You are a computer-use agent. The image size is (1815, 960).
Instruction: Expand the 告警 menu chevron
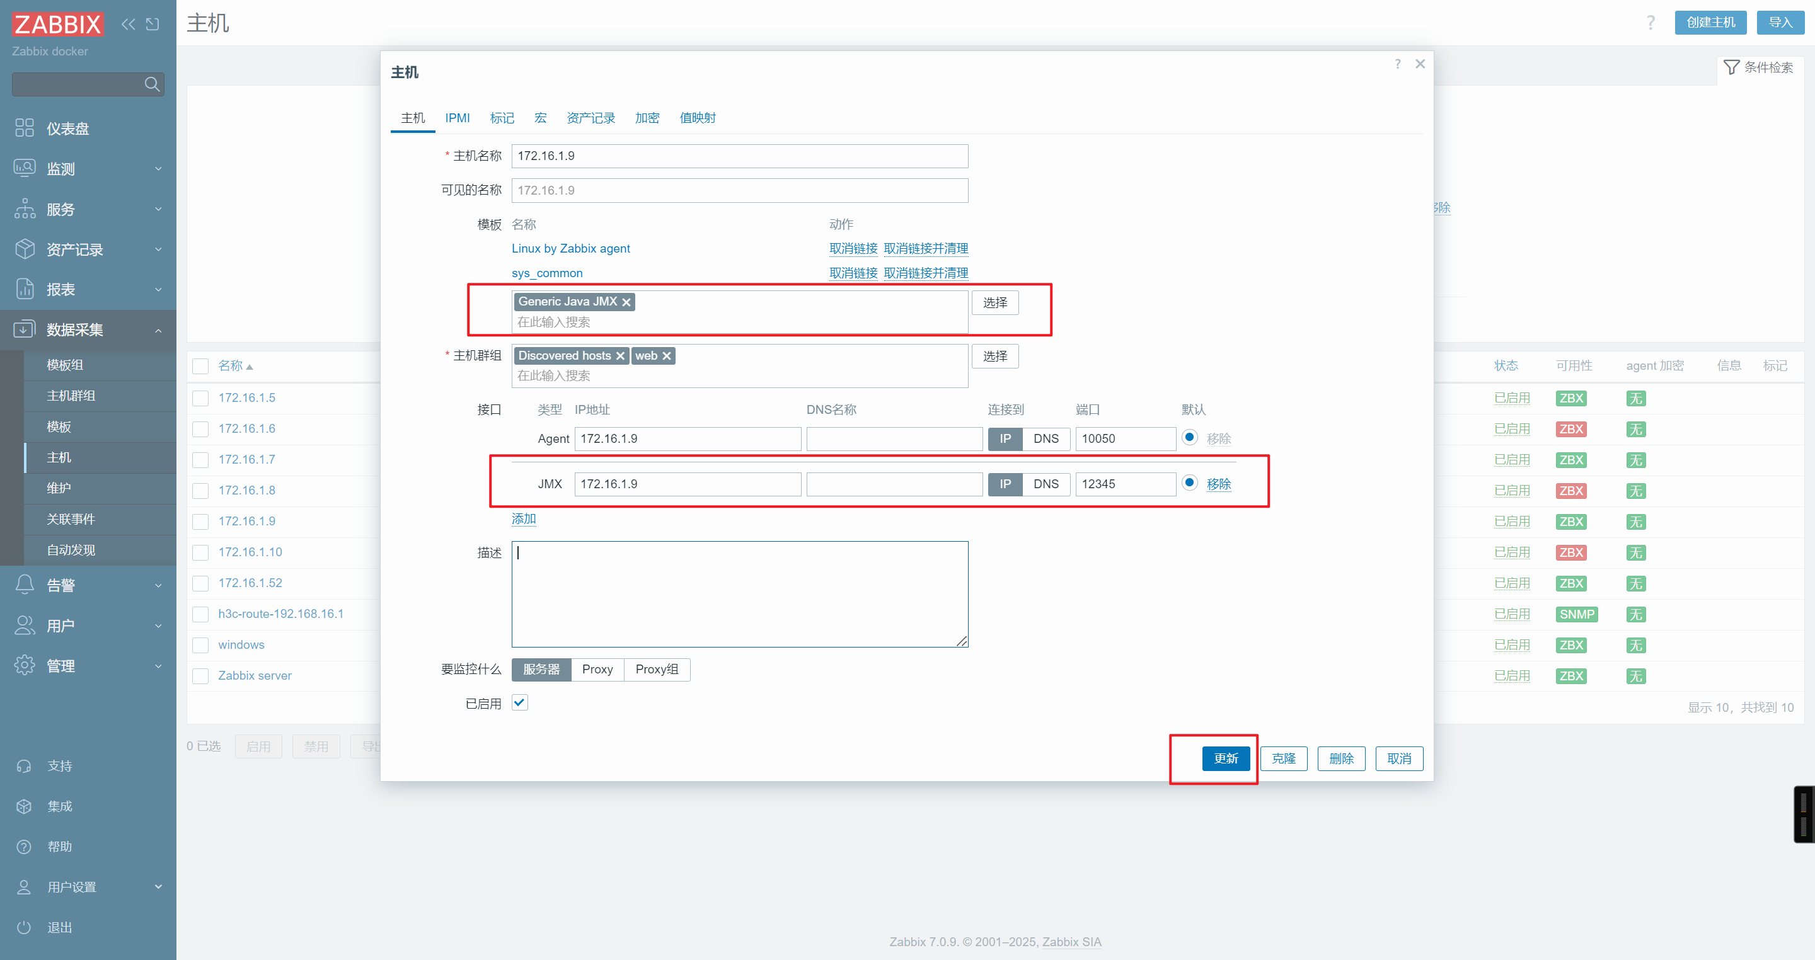tap(158, 585)
